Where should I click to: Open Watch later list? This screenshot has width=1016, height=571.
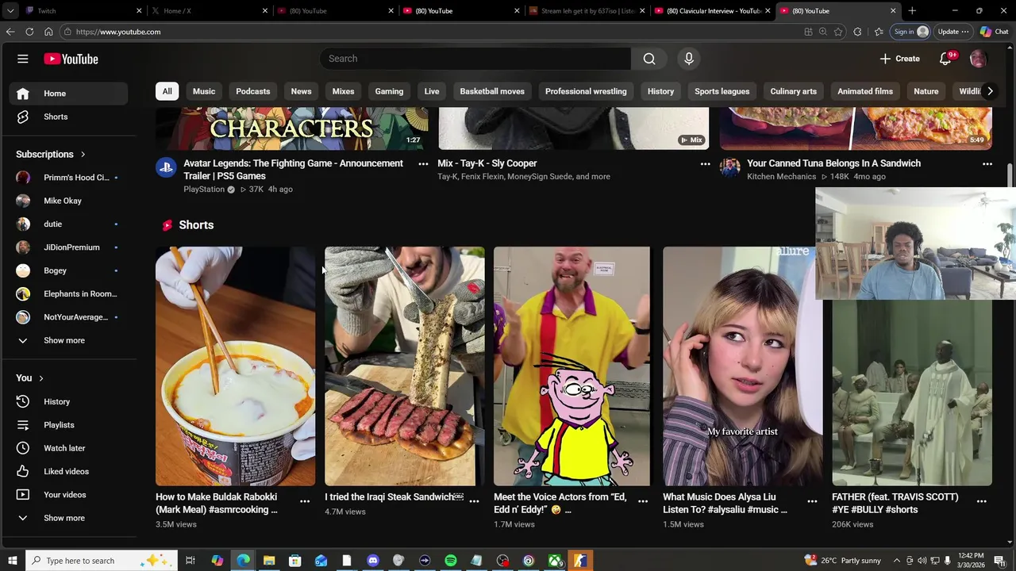click(x=68, y=448)
